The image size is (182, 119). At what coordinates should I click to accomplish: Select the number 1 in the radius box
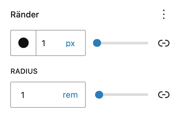(x=23, y=95)
